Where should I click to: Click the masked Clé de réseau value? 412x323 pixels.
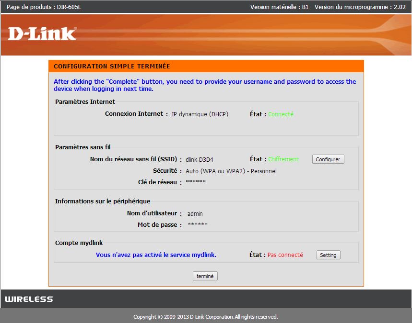(196, 182)
